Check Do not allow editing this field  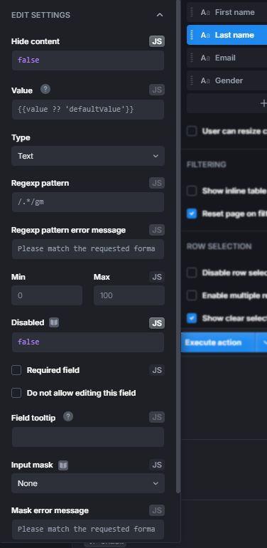pos(16,393)
